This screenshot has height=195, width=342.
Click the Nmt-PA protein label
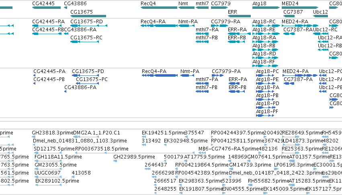point(190,71)
